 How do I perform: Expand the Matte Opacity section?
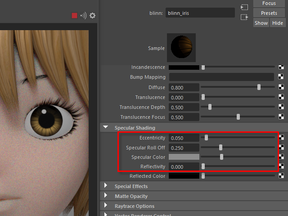[106, 196]
